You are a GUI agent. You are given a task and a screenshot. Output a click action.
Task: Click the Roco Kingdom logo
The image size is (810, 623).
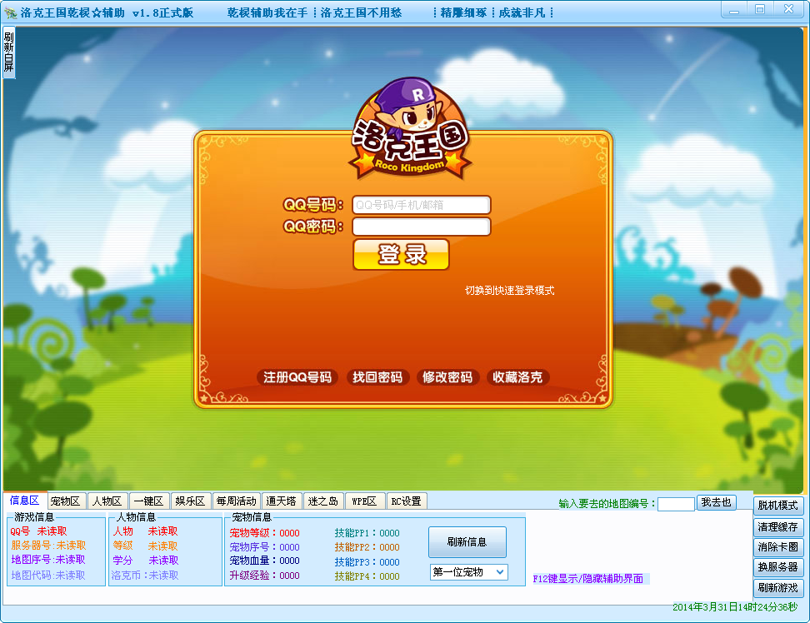tap(410, 129)
